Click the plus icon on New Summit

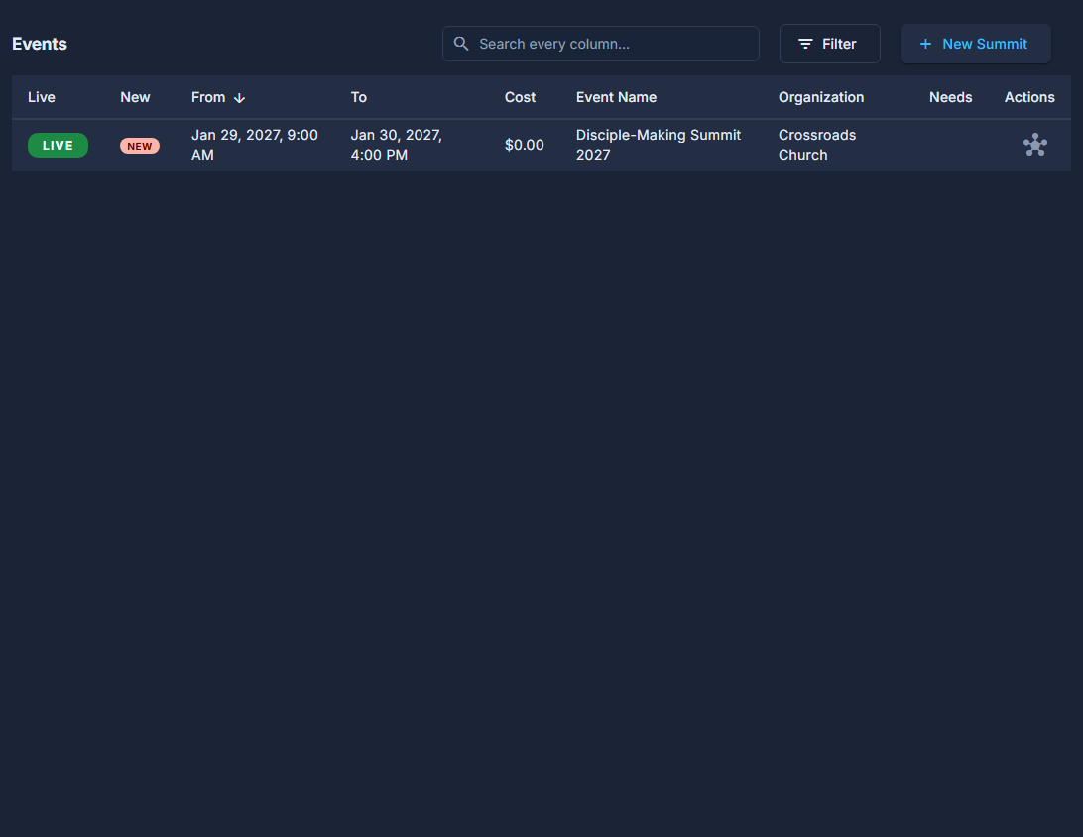(925, 44)
